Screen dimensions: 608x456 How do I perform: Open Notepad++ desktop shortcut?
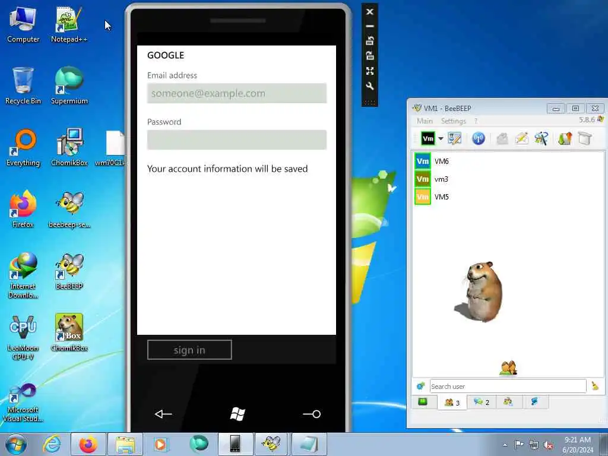(x=69, y=24)
